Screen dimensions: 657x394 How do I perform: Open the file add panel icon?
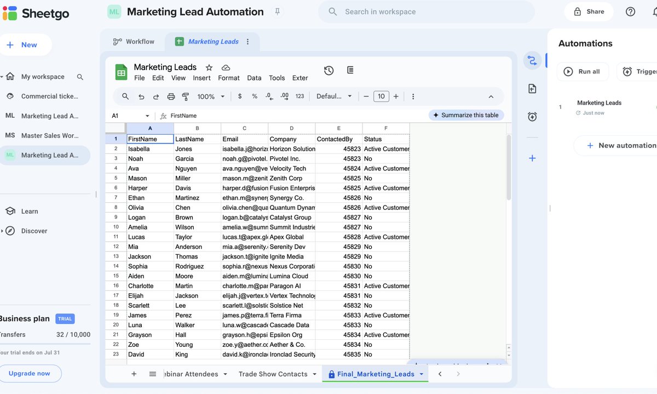(532, 89)
